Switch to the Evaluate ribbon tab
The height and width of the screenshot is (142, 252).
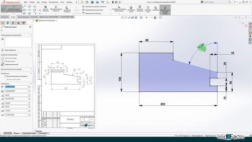(23, 17)
